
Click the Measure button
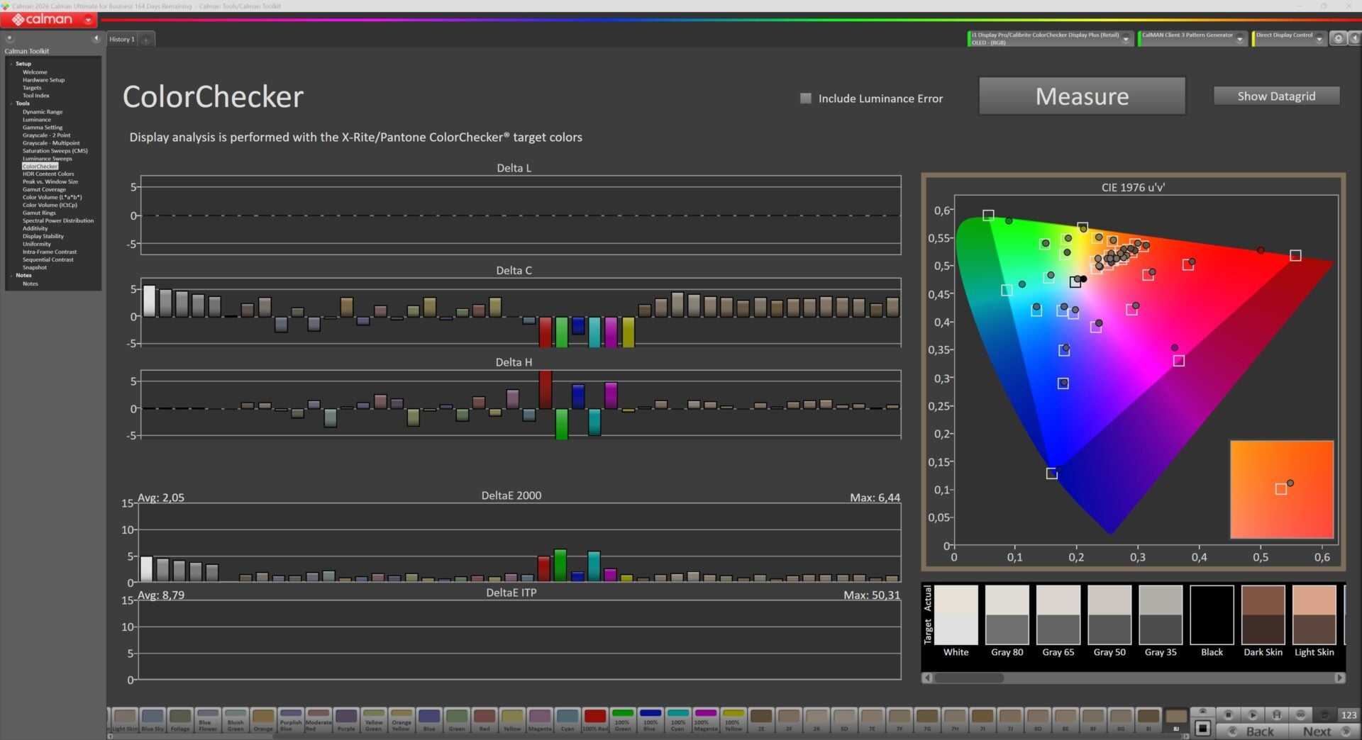1082,96
